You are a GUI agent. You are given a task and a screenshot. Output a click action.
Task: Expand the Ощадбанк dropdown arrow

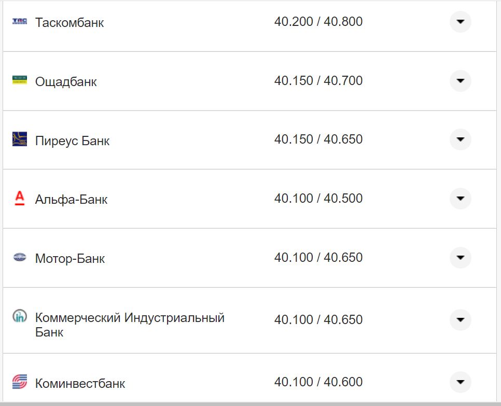coord(460,81)
